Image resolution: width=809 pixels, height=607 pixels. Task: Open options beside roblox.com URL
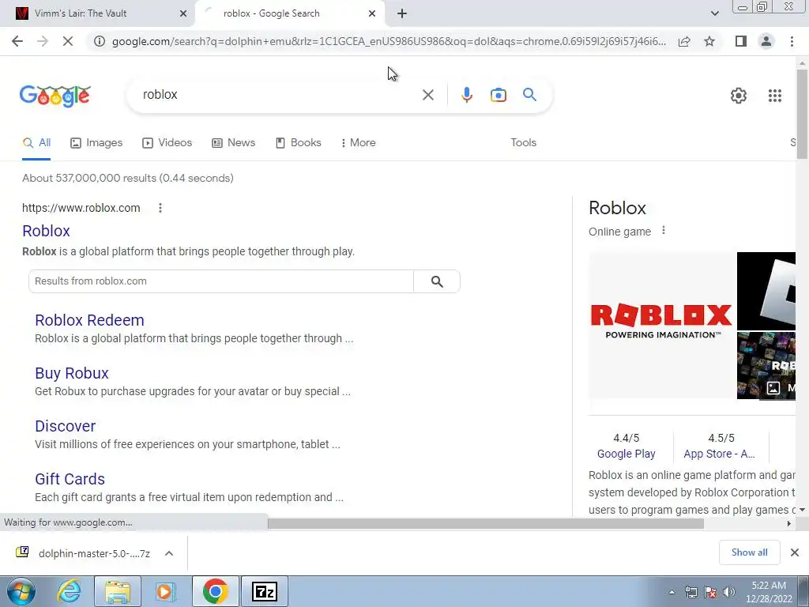tap(160, 208)
